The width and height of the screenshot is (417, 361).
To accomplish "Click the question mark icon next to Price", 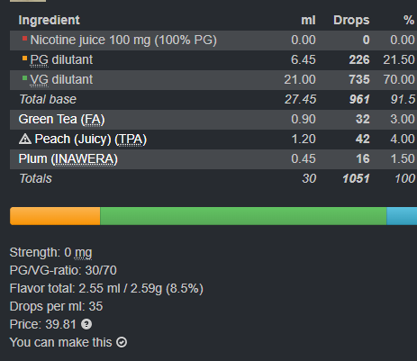I will 86,324.
